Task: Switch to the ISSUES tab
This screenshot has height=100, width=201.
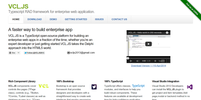Action: click(99, 19)
